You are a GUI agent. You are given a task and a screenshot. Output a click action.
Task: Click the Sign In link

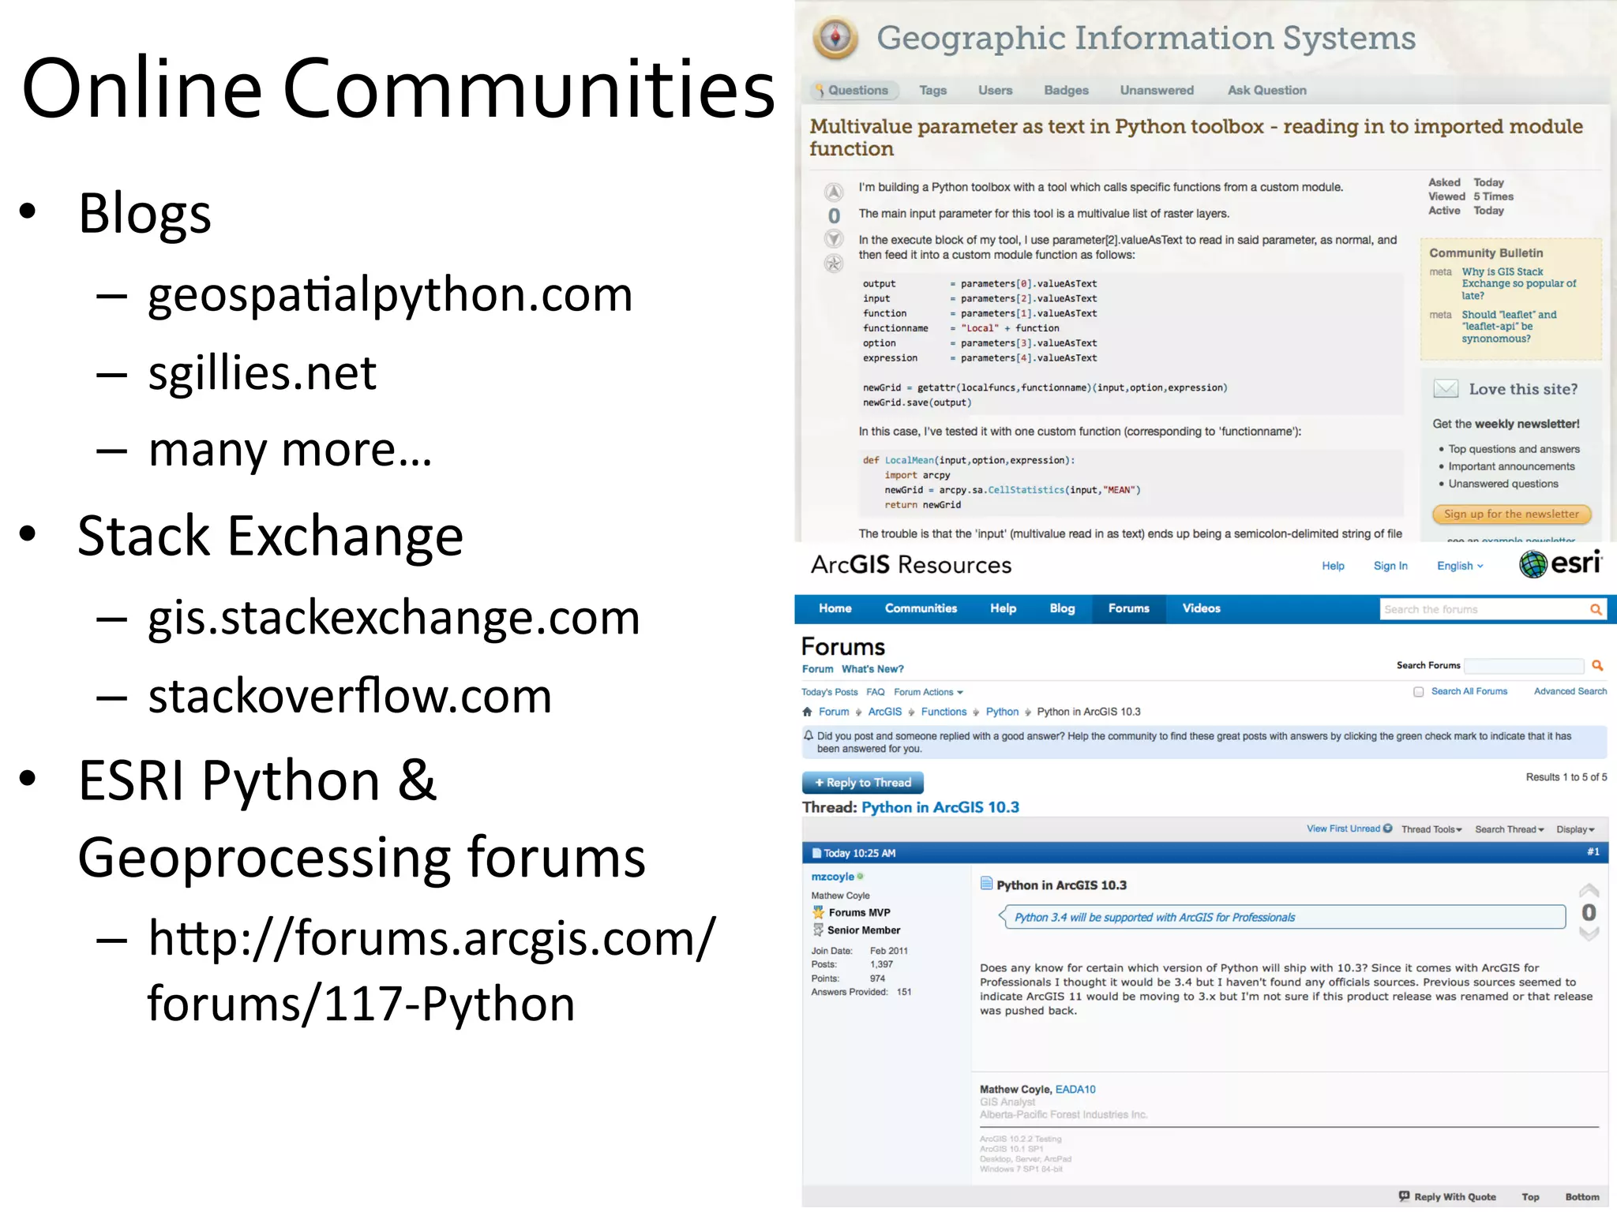coord(1390,566)
